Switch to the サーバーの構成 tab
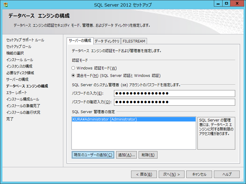This screenshot has width=246, height=184. (x=80, y=41)
